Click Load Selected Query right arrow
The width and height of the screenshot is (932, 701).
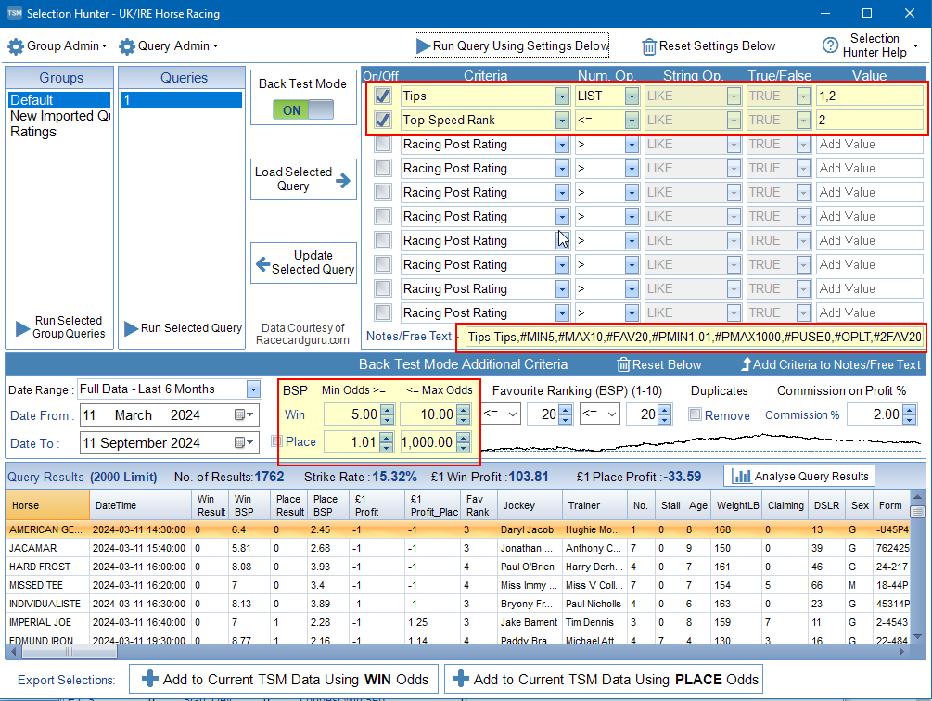tap(343, 180)
